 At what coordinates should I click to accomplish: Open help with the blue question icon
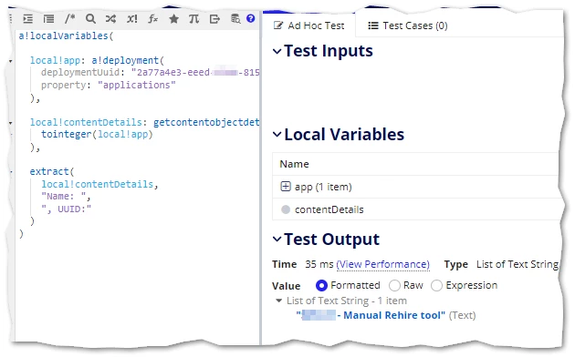tap(250, 18)
